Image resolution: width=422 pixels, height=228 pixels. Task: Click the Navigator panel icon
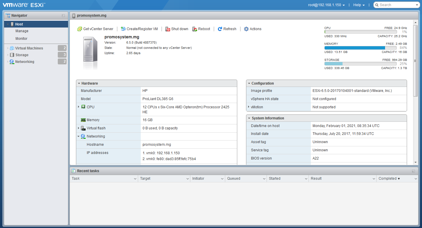point(8,16)
